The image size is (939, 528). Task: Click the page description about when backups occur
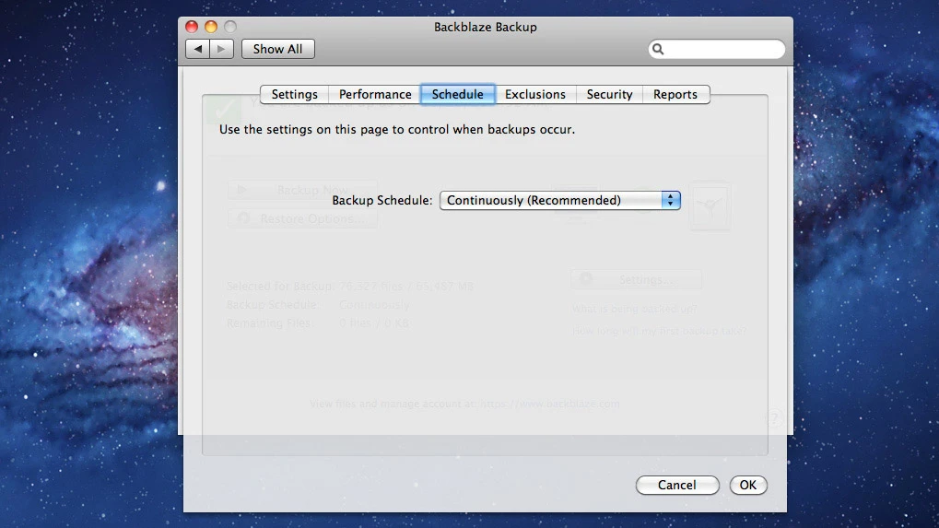click(x=397, y=129)
